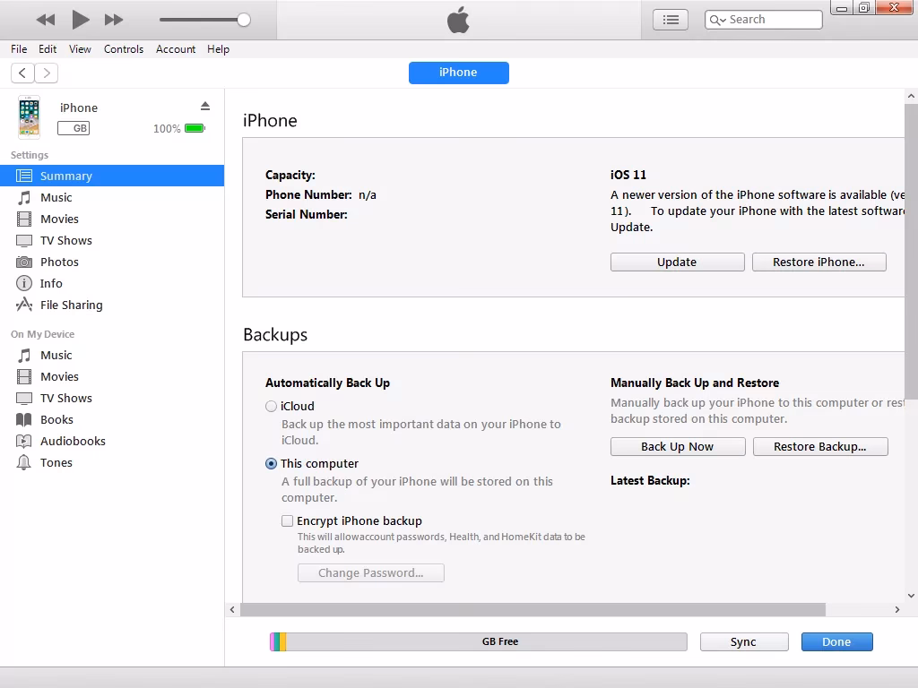Click the back navigation chevron
918x688 pixels.
point(22,73)
